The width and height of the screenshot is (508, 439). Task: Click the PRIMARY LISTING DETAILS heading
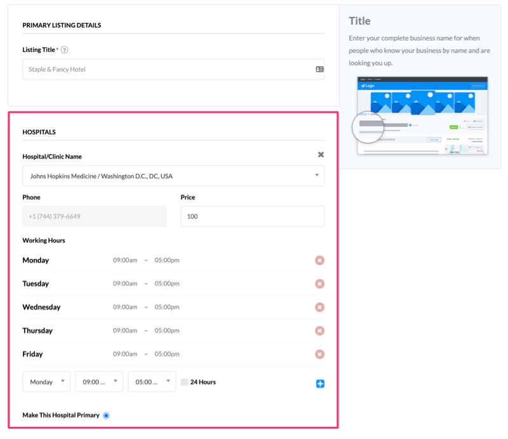(x=62, y=25)
